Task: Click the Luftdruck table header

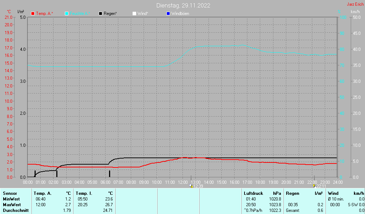Action: pos(253,193)
